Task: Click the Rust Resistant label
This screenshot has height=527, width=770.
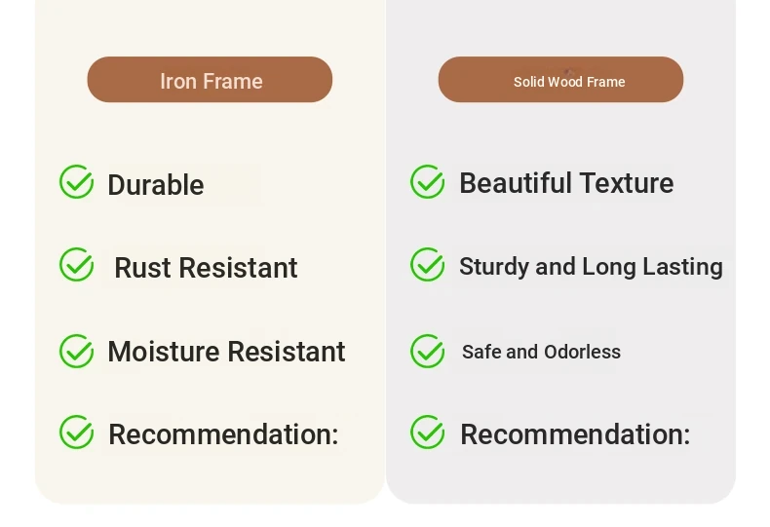Action: pyautogui.click(x=206, y=268)
